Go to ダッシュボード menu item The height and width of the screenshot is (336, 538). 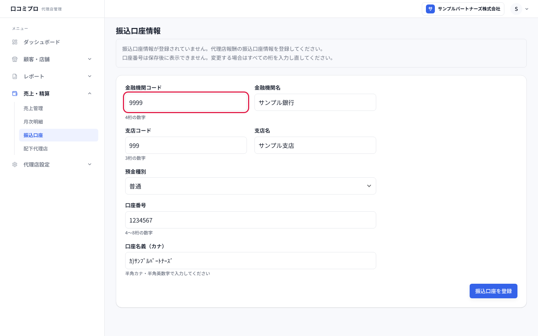click(x=52, y=42)
